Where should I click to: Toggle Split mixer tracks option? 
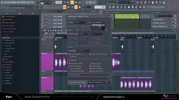tap(95, 64)
